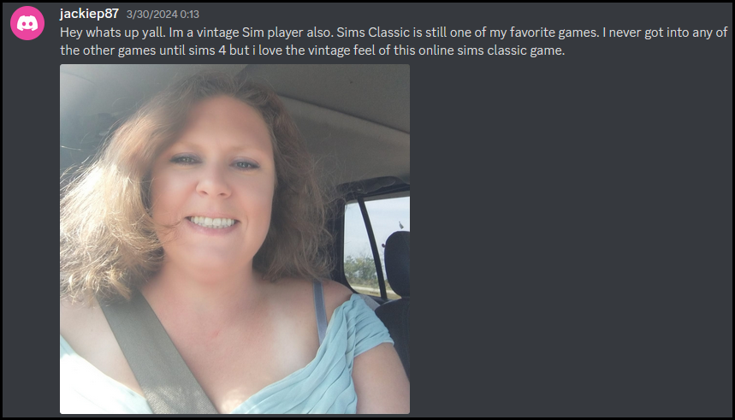Image resolution: width=735 pixels, height=420 pixels.
Task: Open the attached car selfie photo
Action: [x=234, y=239]
